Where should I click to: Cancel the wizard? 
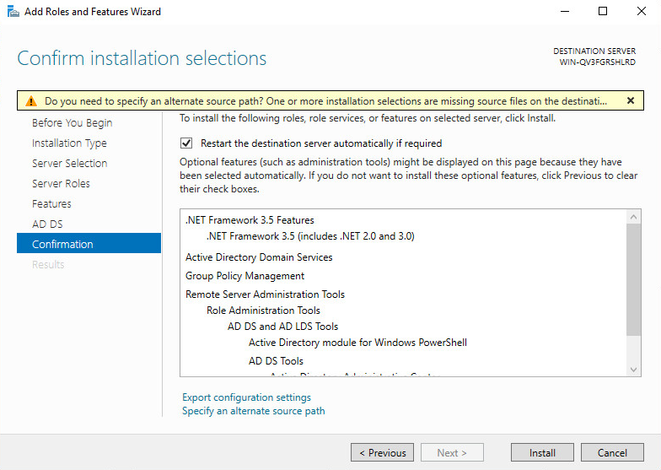[612, 452]
